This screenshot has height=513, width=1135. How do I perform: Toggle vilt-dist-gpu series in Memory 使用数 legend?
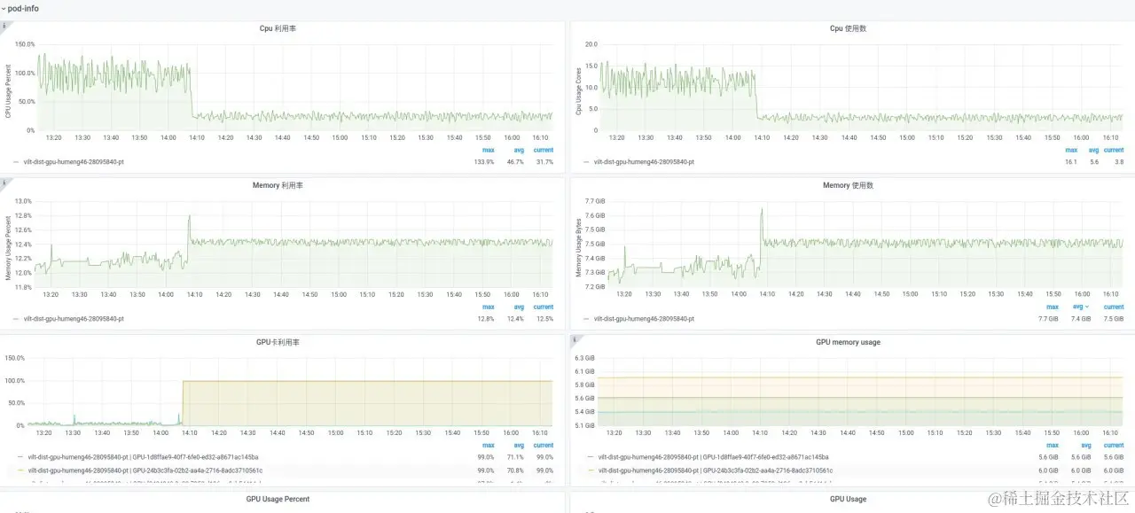644,319
